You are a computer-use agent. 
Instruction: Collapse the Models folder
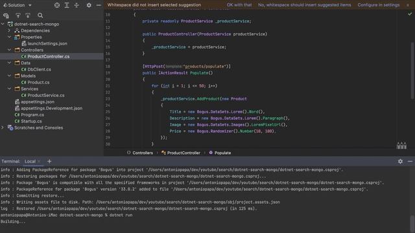point(9,76)
